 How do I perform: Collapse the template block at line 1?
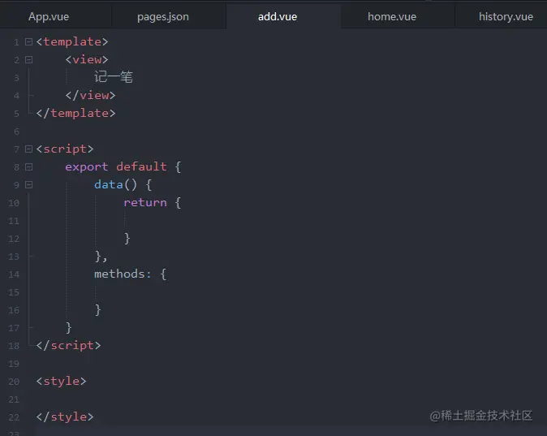[28, 42]
